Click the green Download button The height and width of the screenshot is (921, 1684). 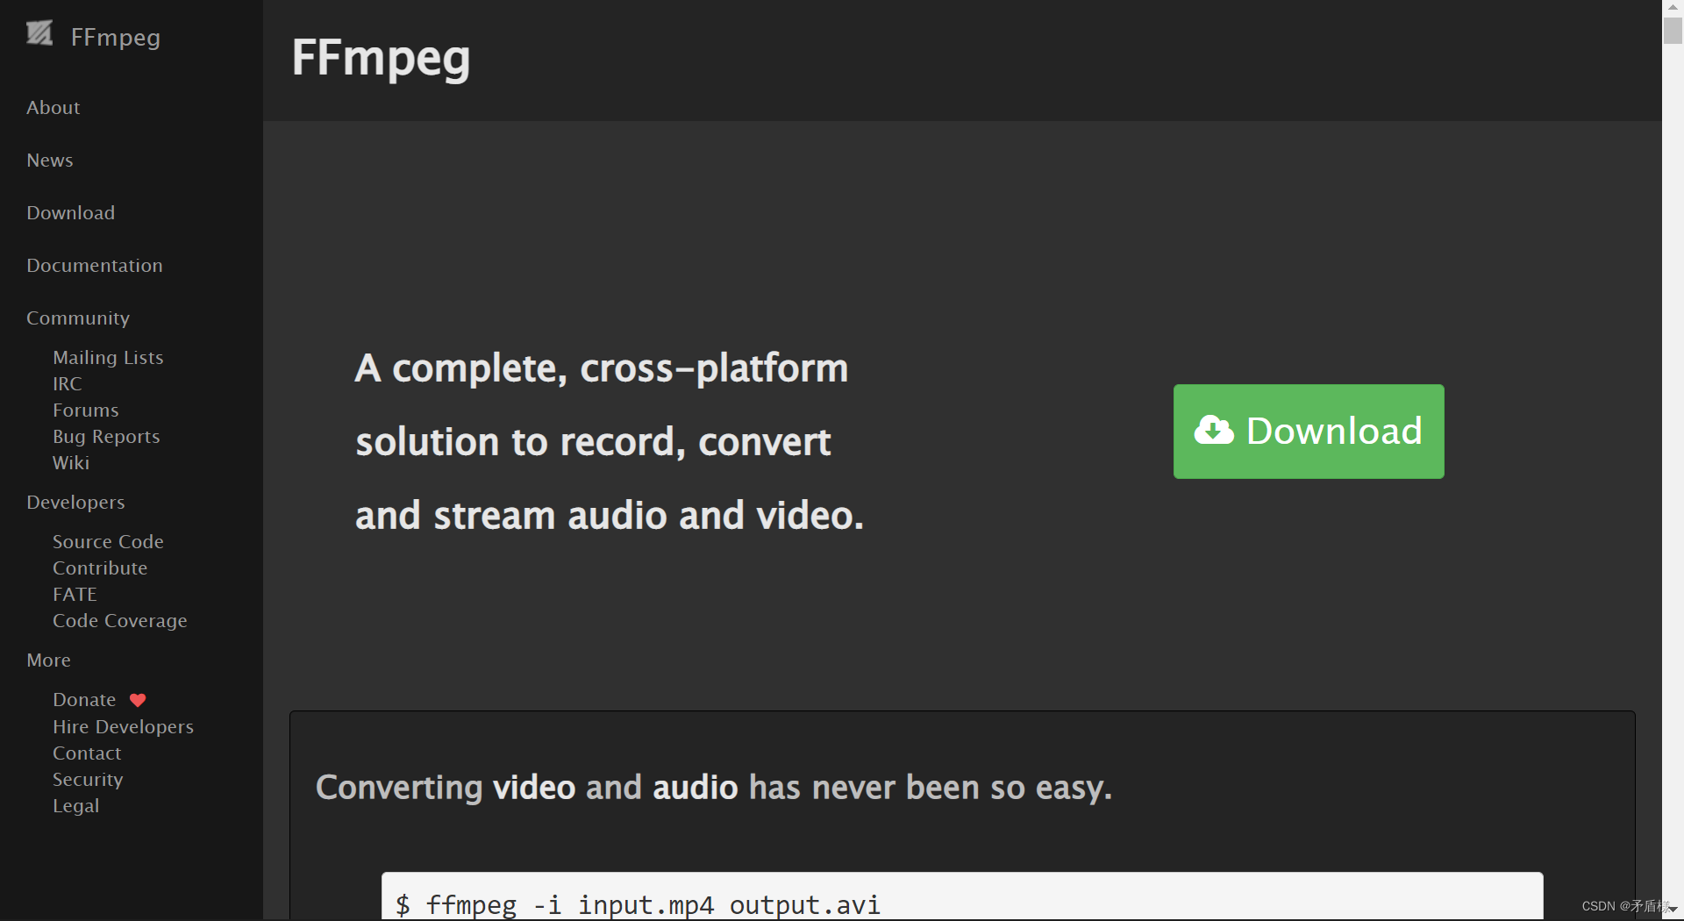tap(1307, 431)
